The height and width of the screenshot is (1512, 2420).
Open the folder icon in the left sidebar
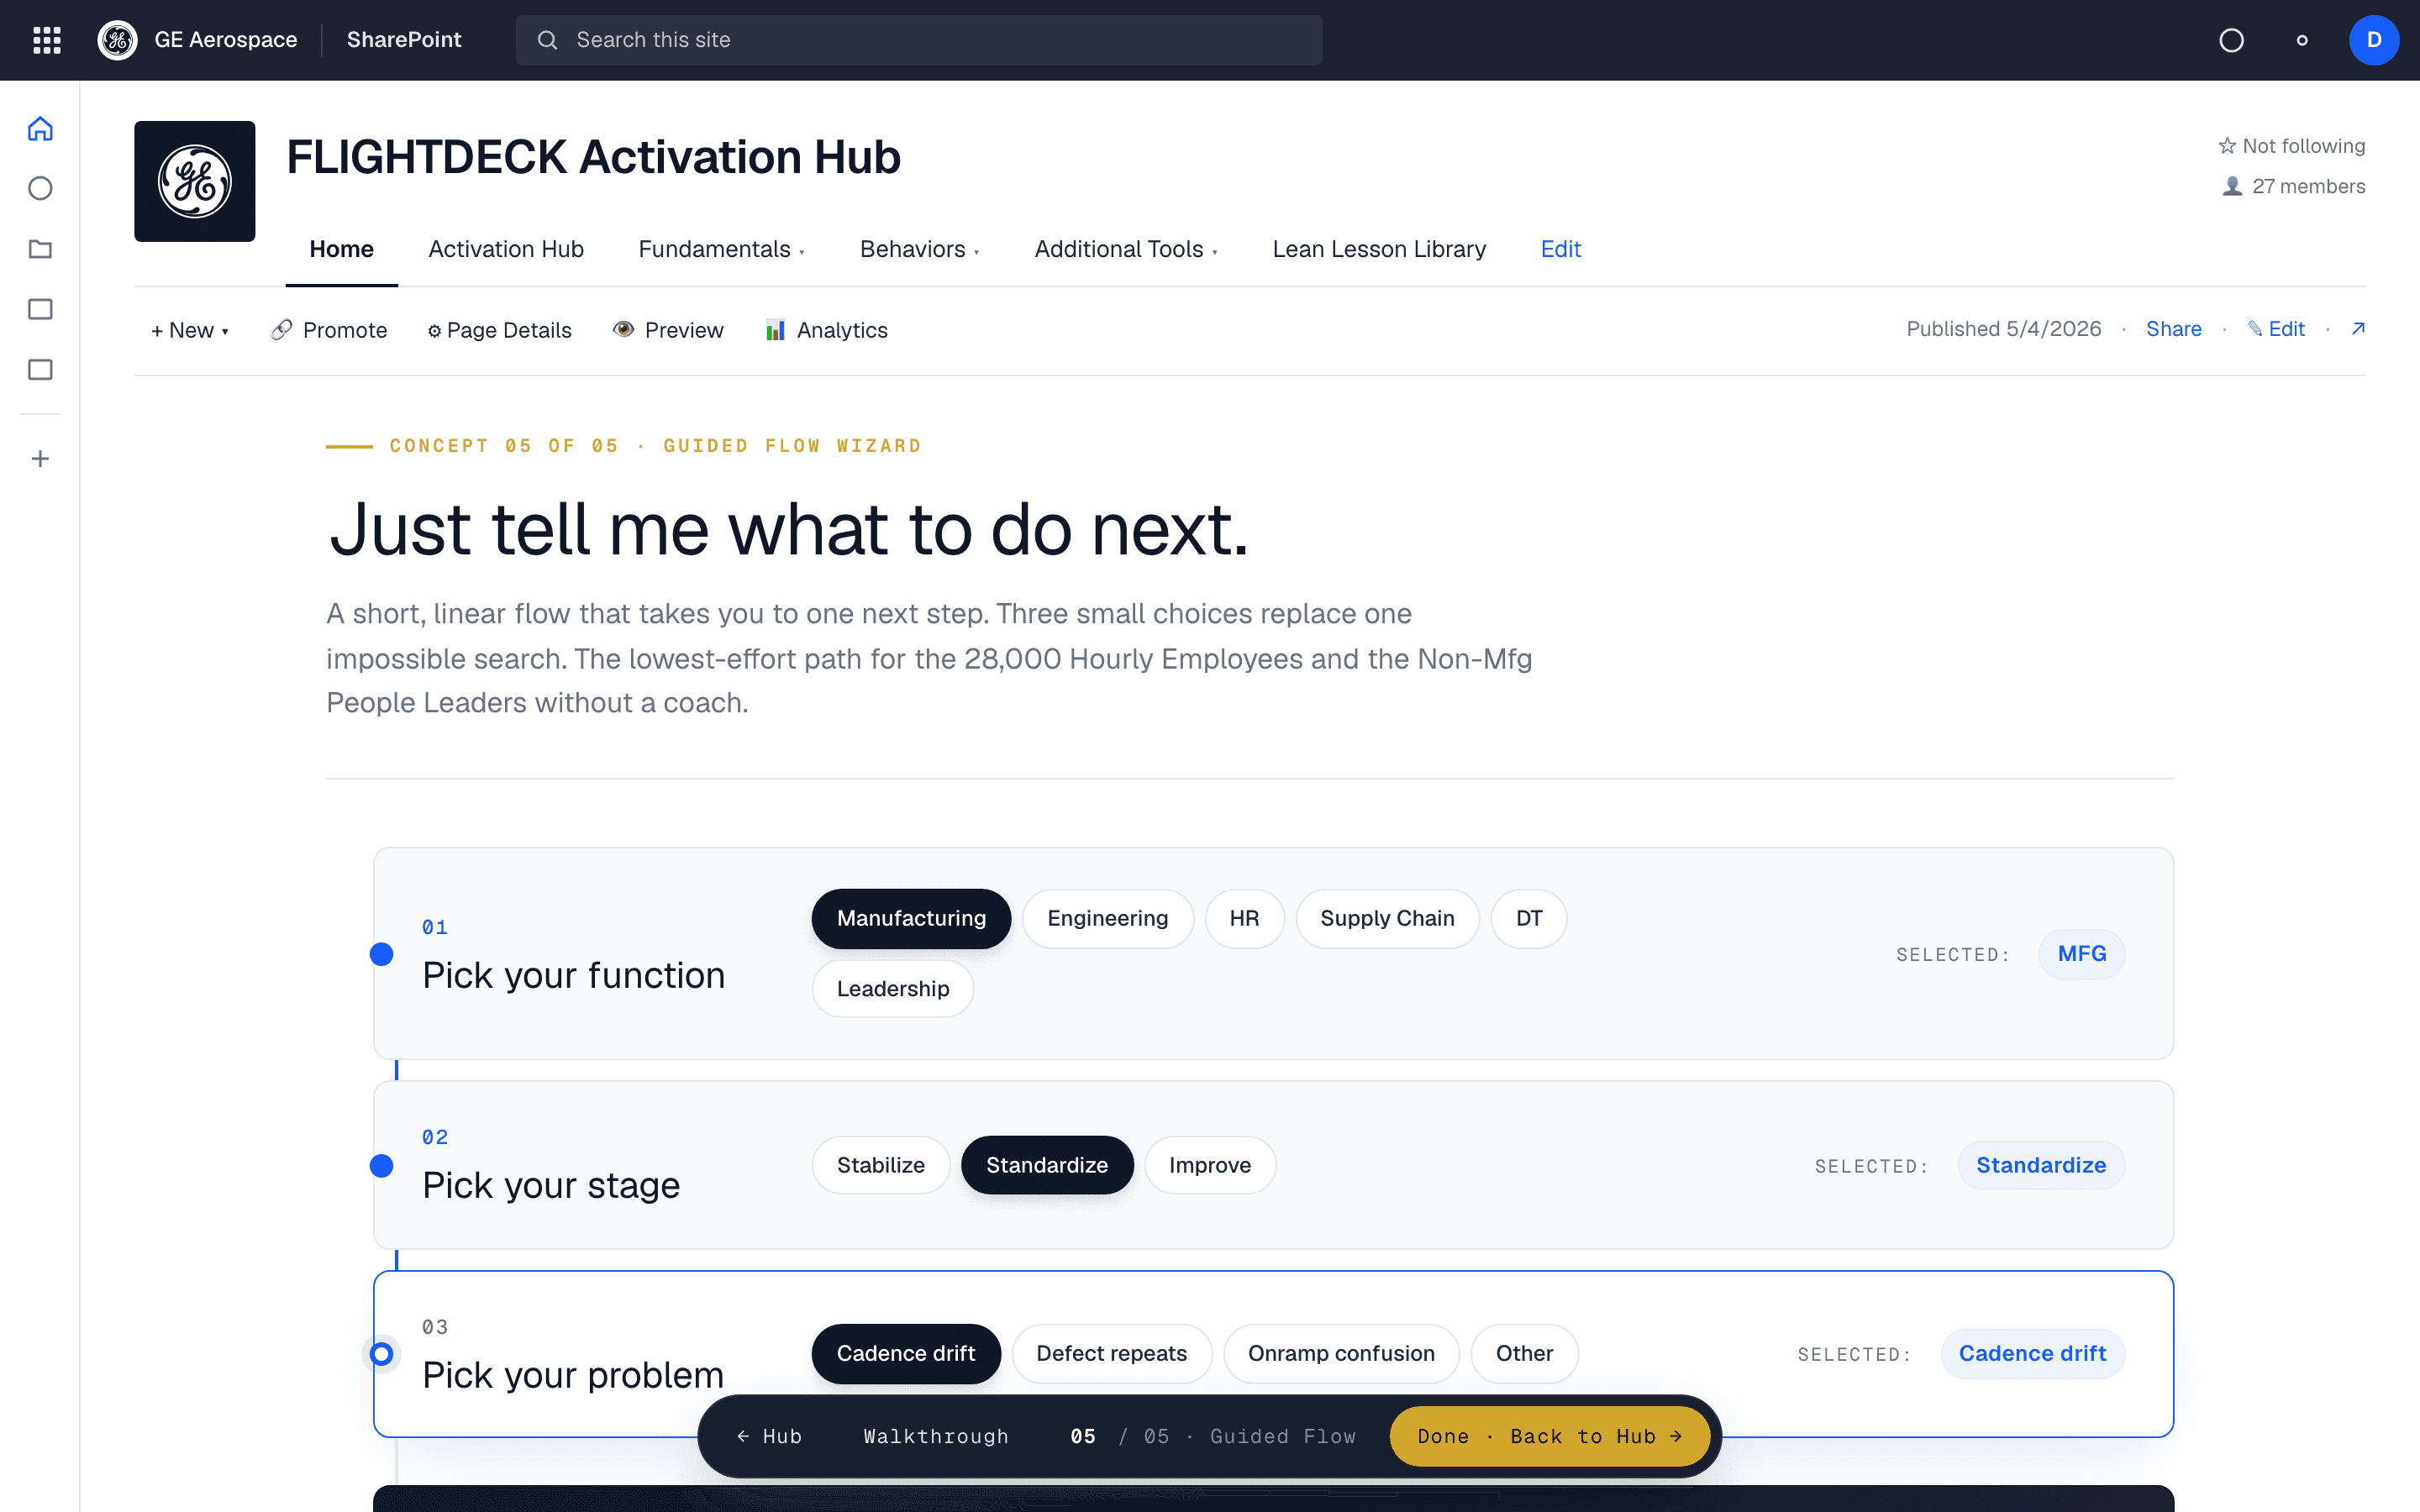coord(40,249)
